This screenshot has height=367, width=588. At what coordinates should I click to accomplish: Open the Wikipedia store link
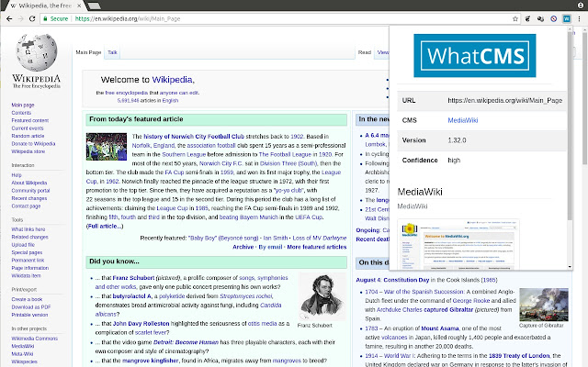28,151
